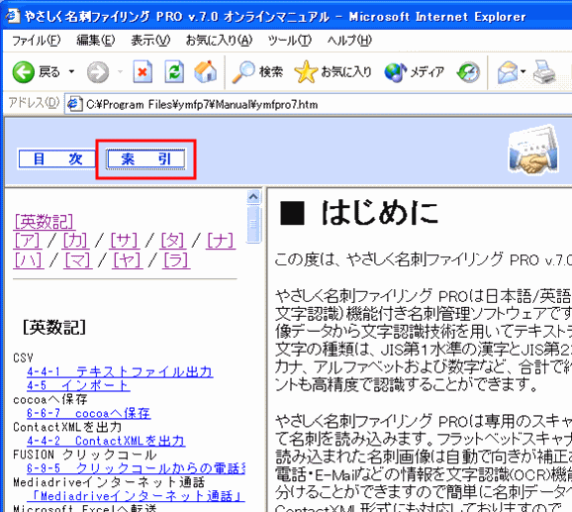Image resolution: width=572 pixels, height=512 pixels.
Task: Click the handshake business card logo
Action: [533, 150]
